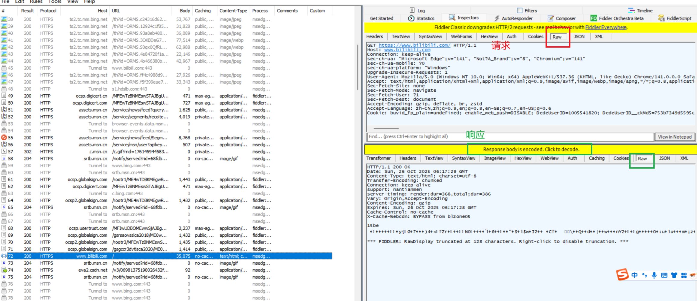Open the Fiddler Everywhere link

606,27
